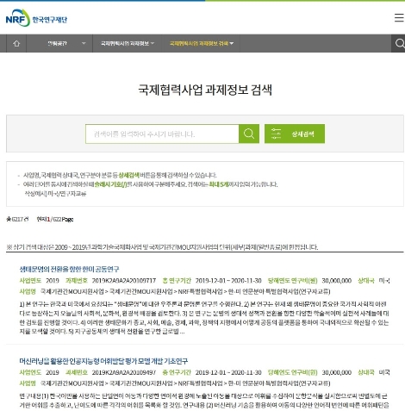This screenshot has height=411, width=405.
Task: Click the page indicator 현재 1 / 622 Page
Action: pyautogui.click(x=55, y=219)
